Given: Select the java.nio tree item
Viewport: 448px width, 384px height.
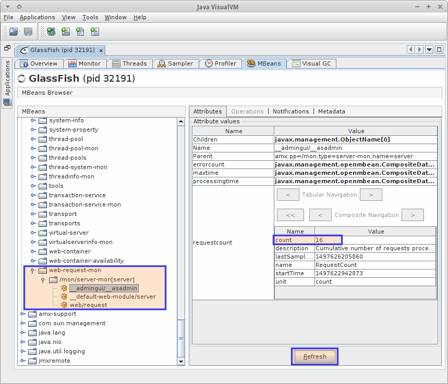Looking at the screenshot, I should coord(50,342).
